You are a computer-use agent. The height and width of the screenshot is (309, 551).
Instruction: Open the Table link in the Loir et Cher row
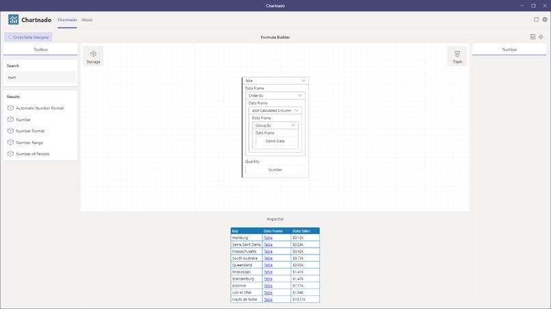268,293
